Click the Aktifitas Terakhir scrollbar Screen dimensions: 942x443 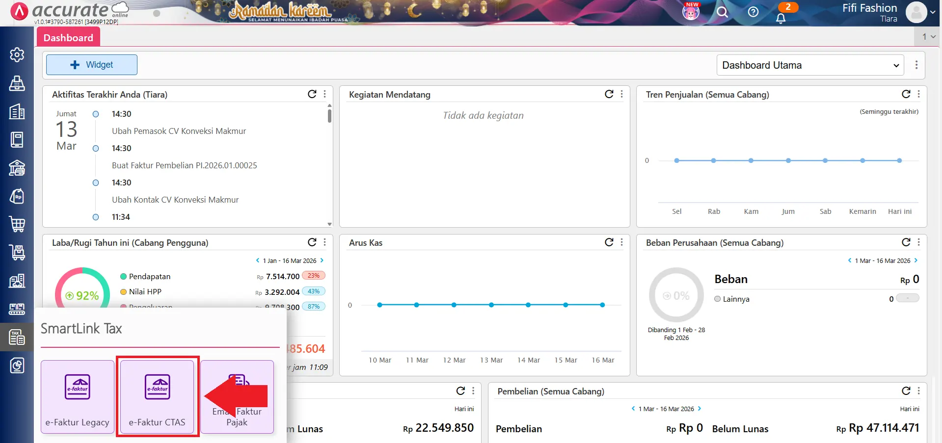(329, 116)
